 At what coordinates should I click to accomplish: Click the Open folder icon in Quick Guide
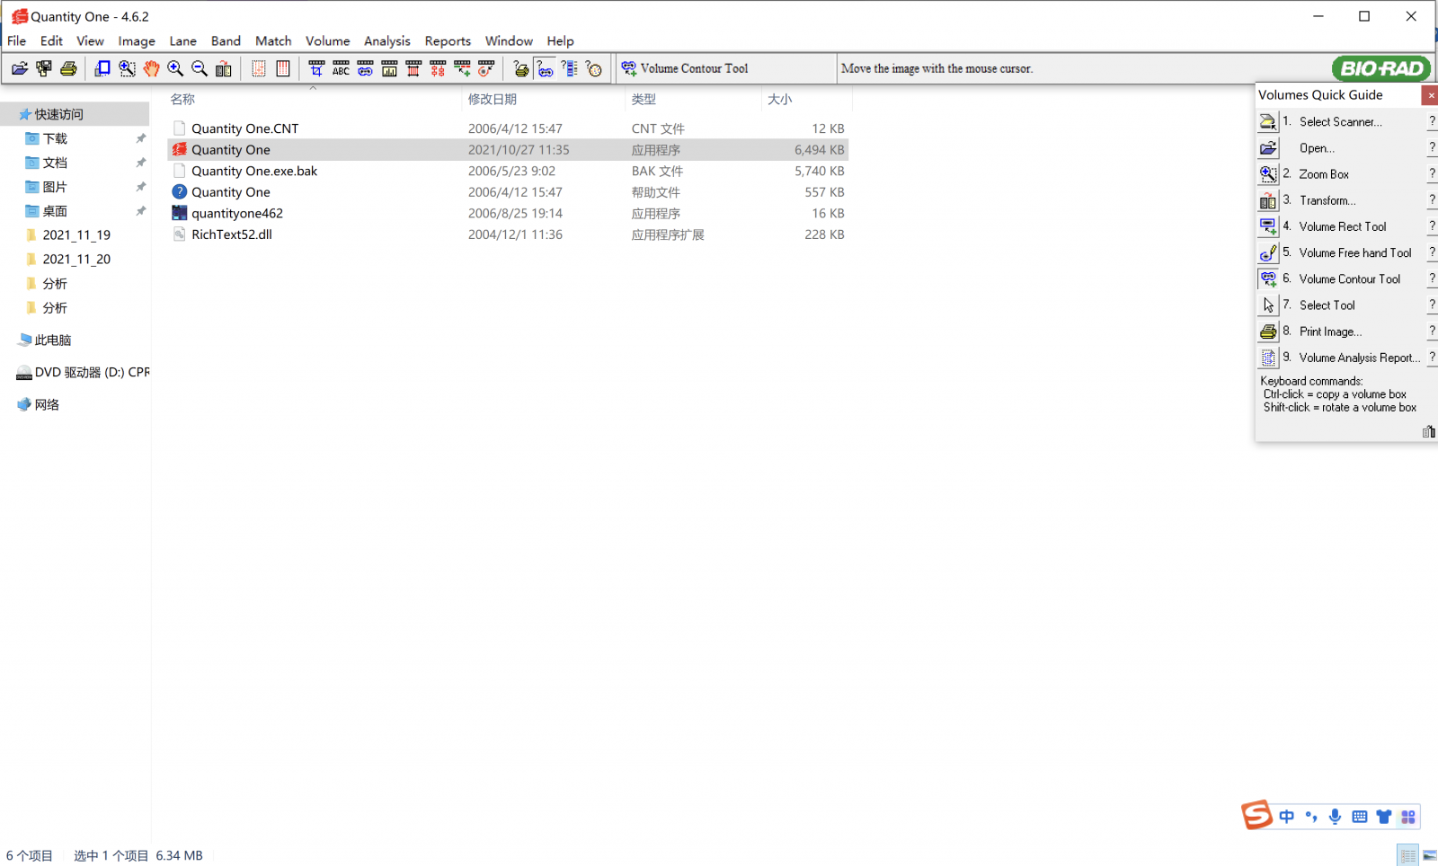(x=1268, y=148)
